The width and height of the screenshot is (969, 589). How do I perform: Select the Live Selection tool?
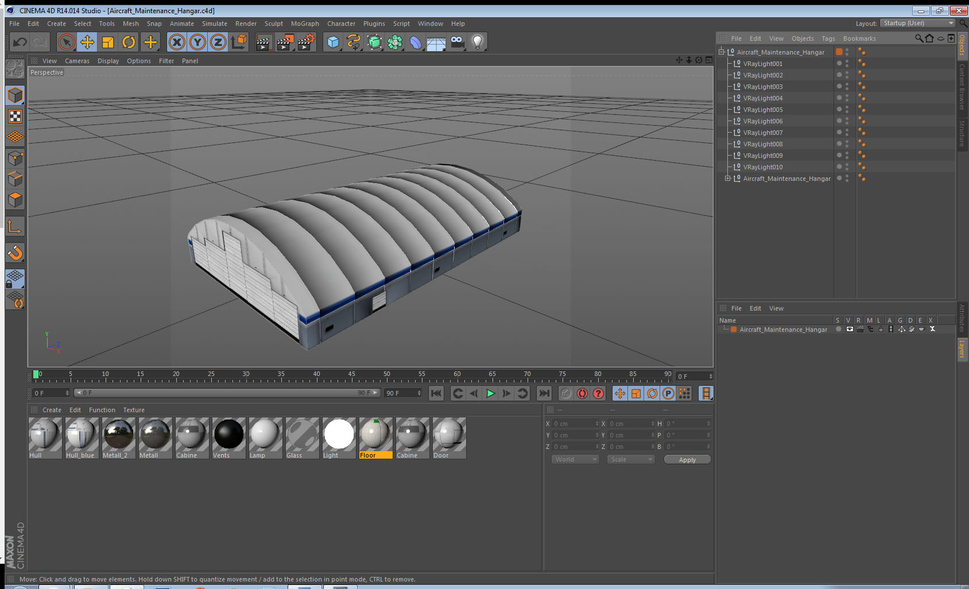pos(67,42)
